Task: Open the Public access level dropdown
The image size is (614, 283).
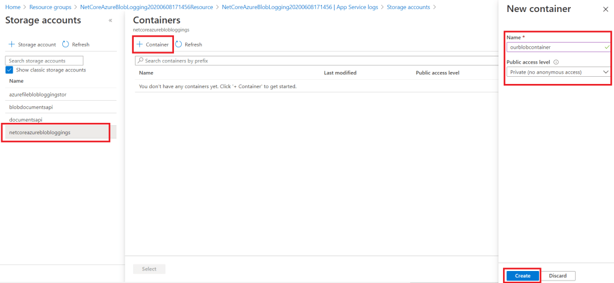Action: pyautogui.click(x=558, y=72)
